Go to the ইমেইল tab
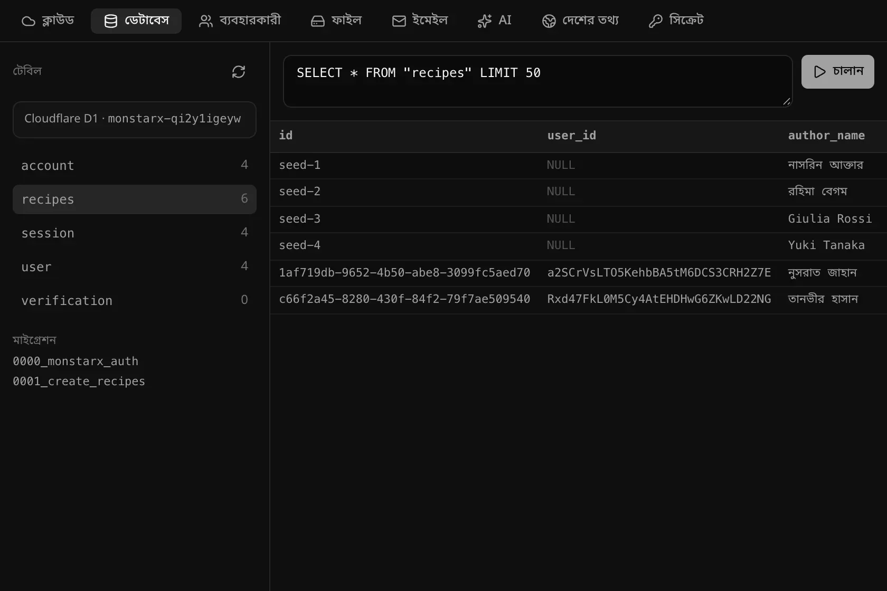The width and height of the screenshot is (887, 591). (x=420, y=21)
